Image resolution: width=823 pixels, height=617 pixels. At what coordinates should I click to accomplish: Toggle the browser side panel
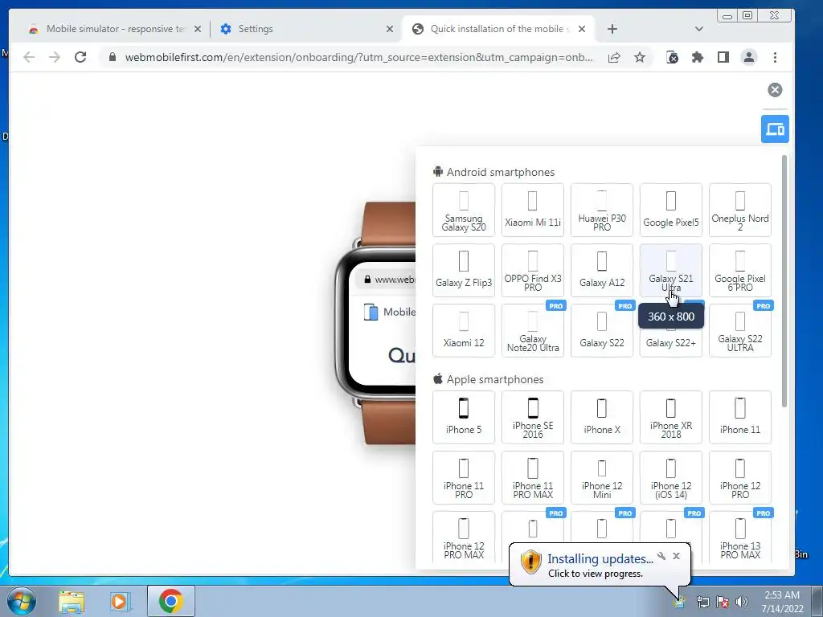[723, 57]
